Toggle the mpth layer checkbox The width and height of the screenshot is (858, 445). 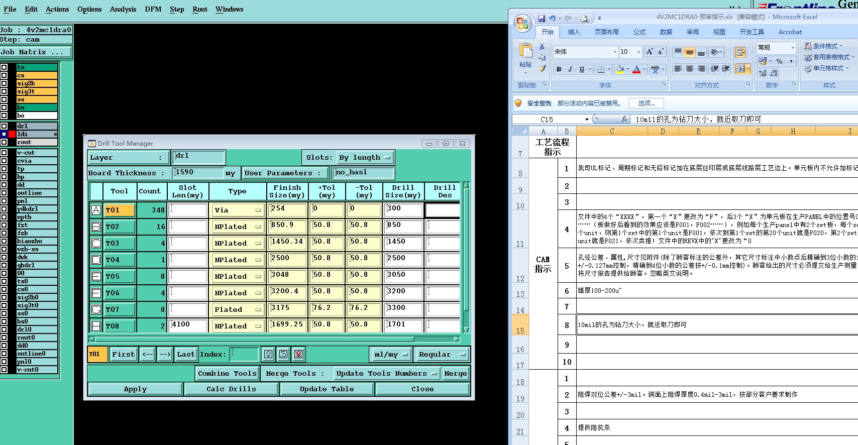(4, 217)
